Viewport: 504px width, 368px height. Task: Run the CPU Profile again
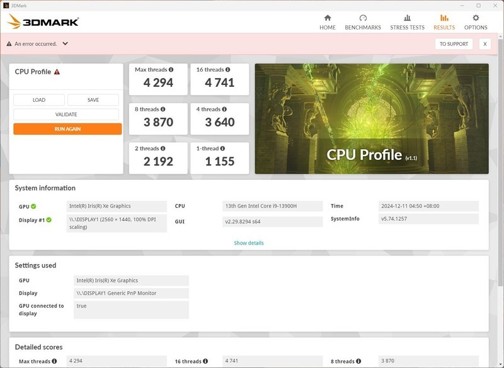coord(67,129)
